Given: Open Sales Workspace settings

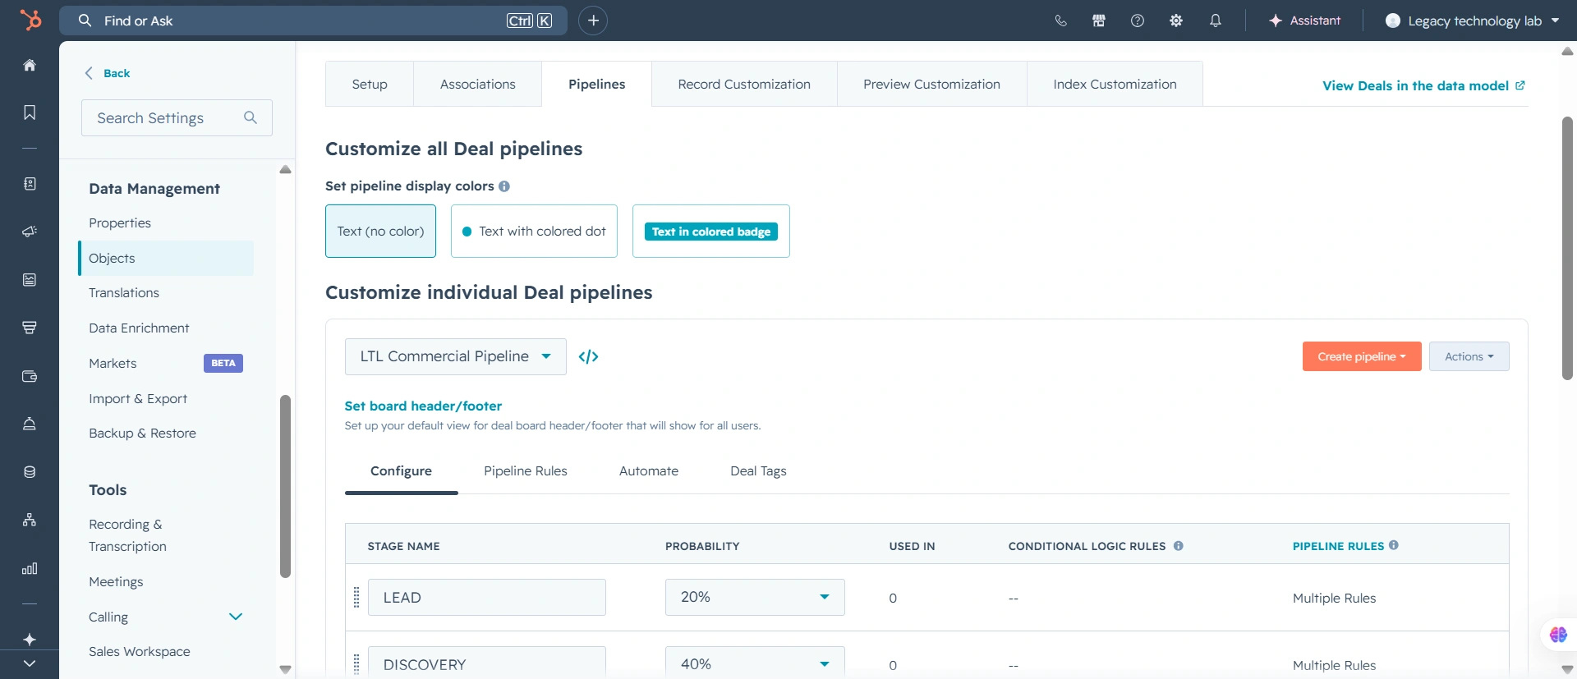Looking at the screenshot, I should (x=140, y=652).
